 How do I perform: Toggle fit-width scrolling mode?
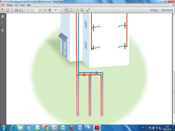point(66,10)
